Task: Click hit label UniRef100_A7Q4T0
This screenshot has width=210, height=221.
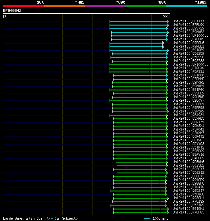Action: pyautogui.click(x=188, y=187)
